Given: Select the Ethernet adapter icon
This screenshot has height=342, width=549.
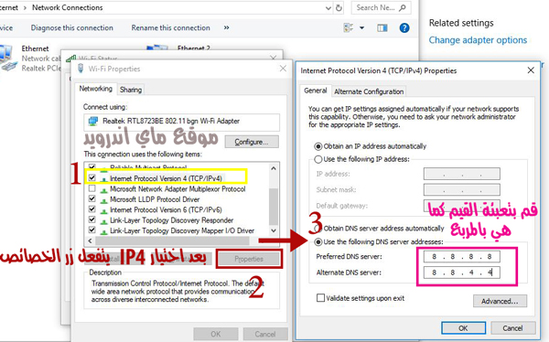Looking at the screenshot, I should click(x=7, y=58).
